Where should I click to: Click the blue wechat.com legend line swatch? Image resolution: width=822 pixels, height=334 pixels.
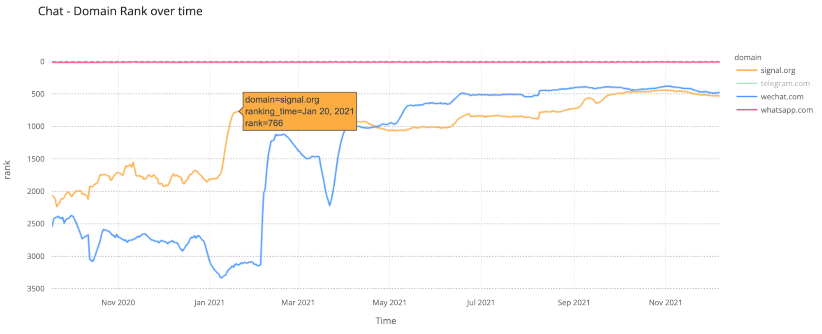[746, 97]
